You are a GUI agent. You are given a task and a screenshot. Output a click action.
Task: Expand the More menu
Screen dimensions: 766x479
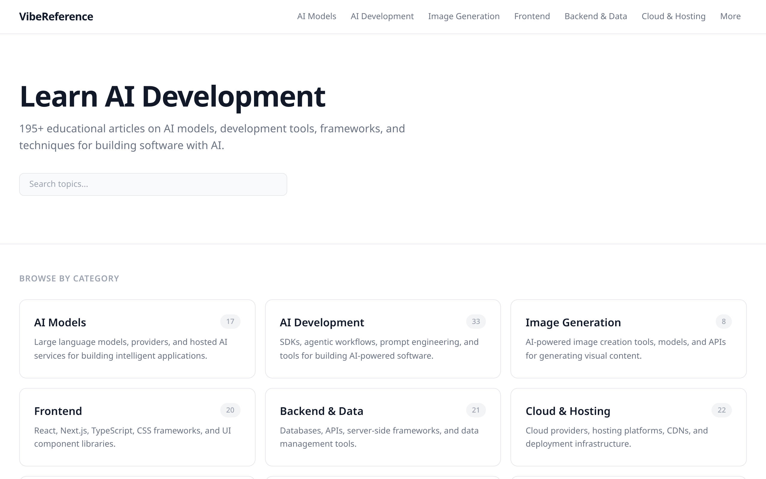pos(730,16)
